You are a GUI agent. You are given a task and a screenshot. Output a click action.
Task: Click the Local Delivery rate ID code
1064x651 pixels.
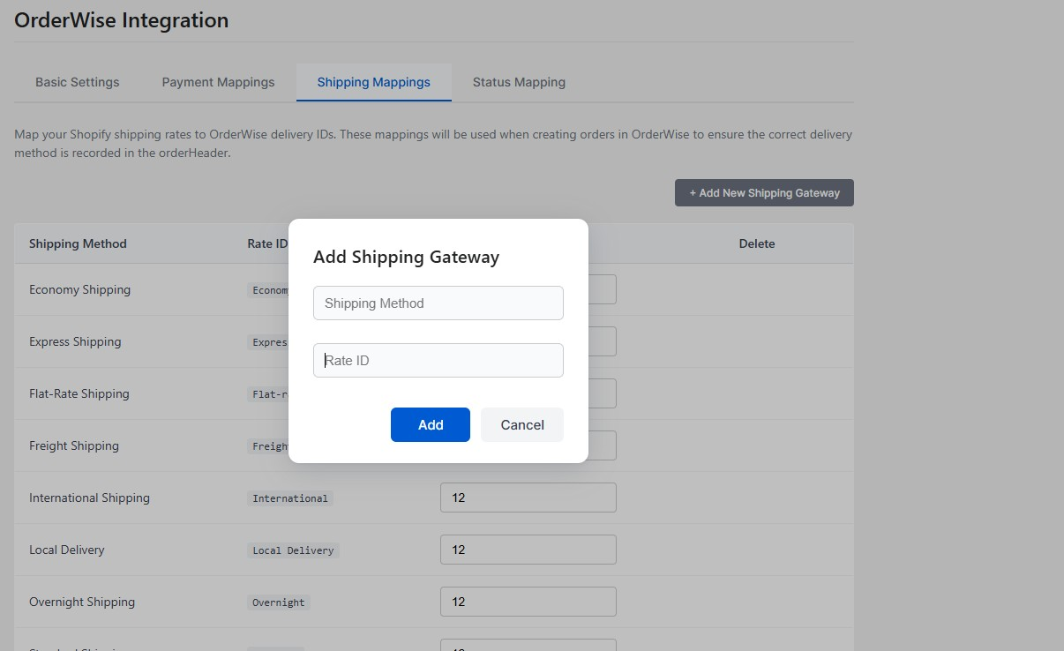click(x=293, y=550)
